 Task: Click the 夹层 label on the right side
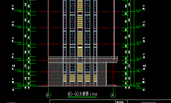(x=144, y=66)
